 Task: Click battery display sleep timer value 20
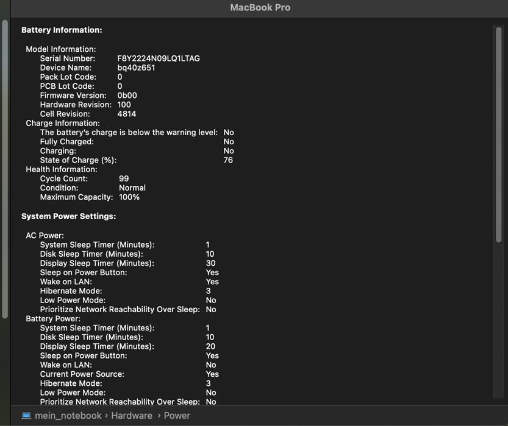(x=210, y=346)
